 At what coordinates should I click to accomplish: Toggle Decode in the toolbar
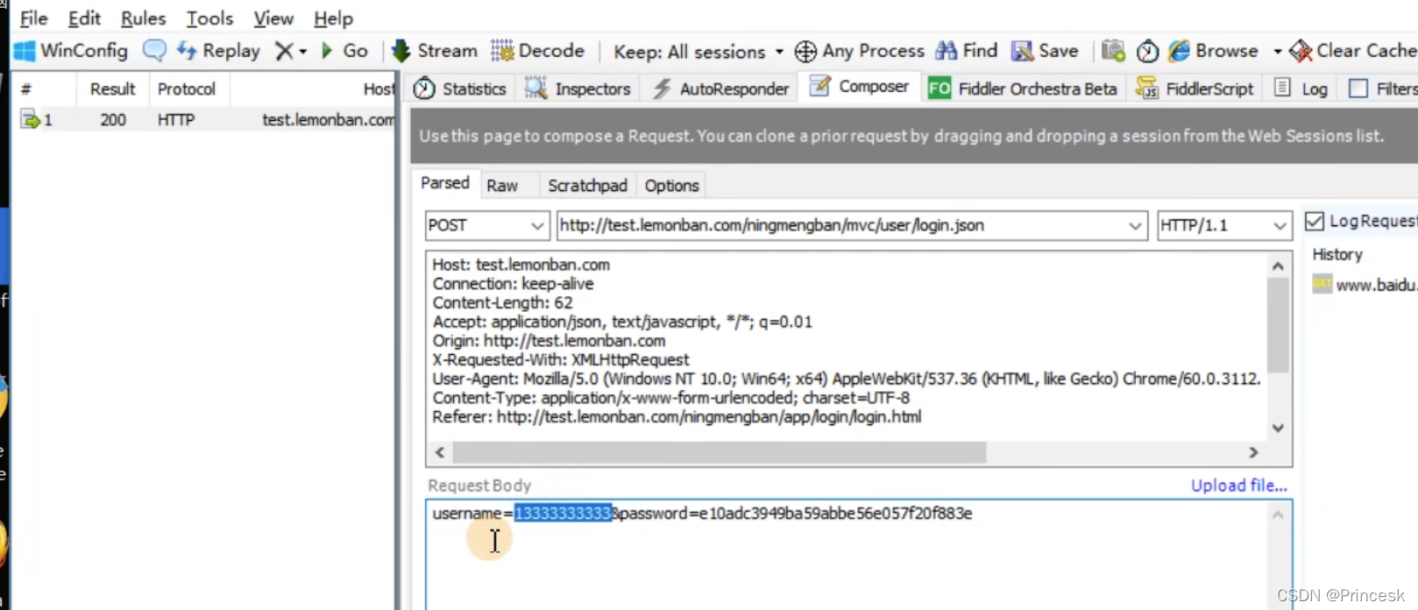point(537,51)
